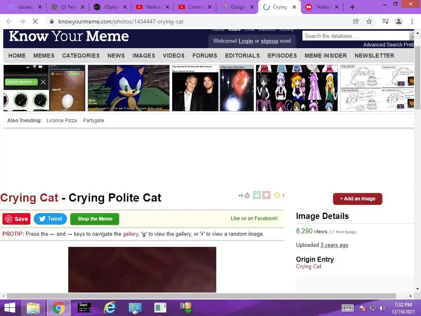
Task: Open the Start tiles app in taskbar
Action: [x=84, y=308]
